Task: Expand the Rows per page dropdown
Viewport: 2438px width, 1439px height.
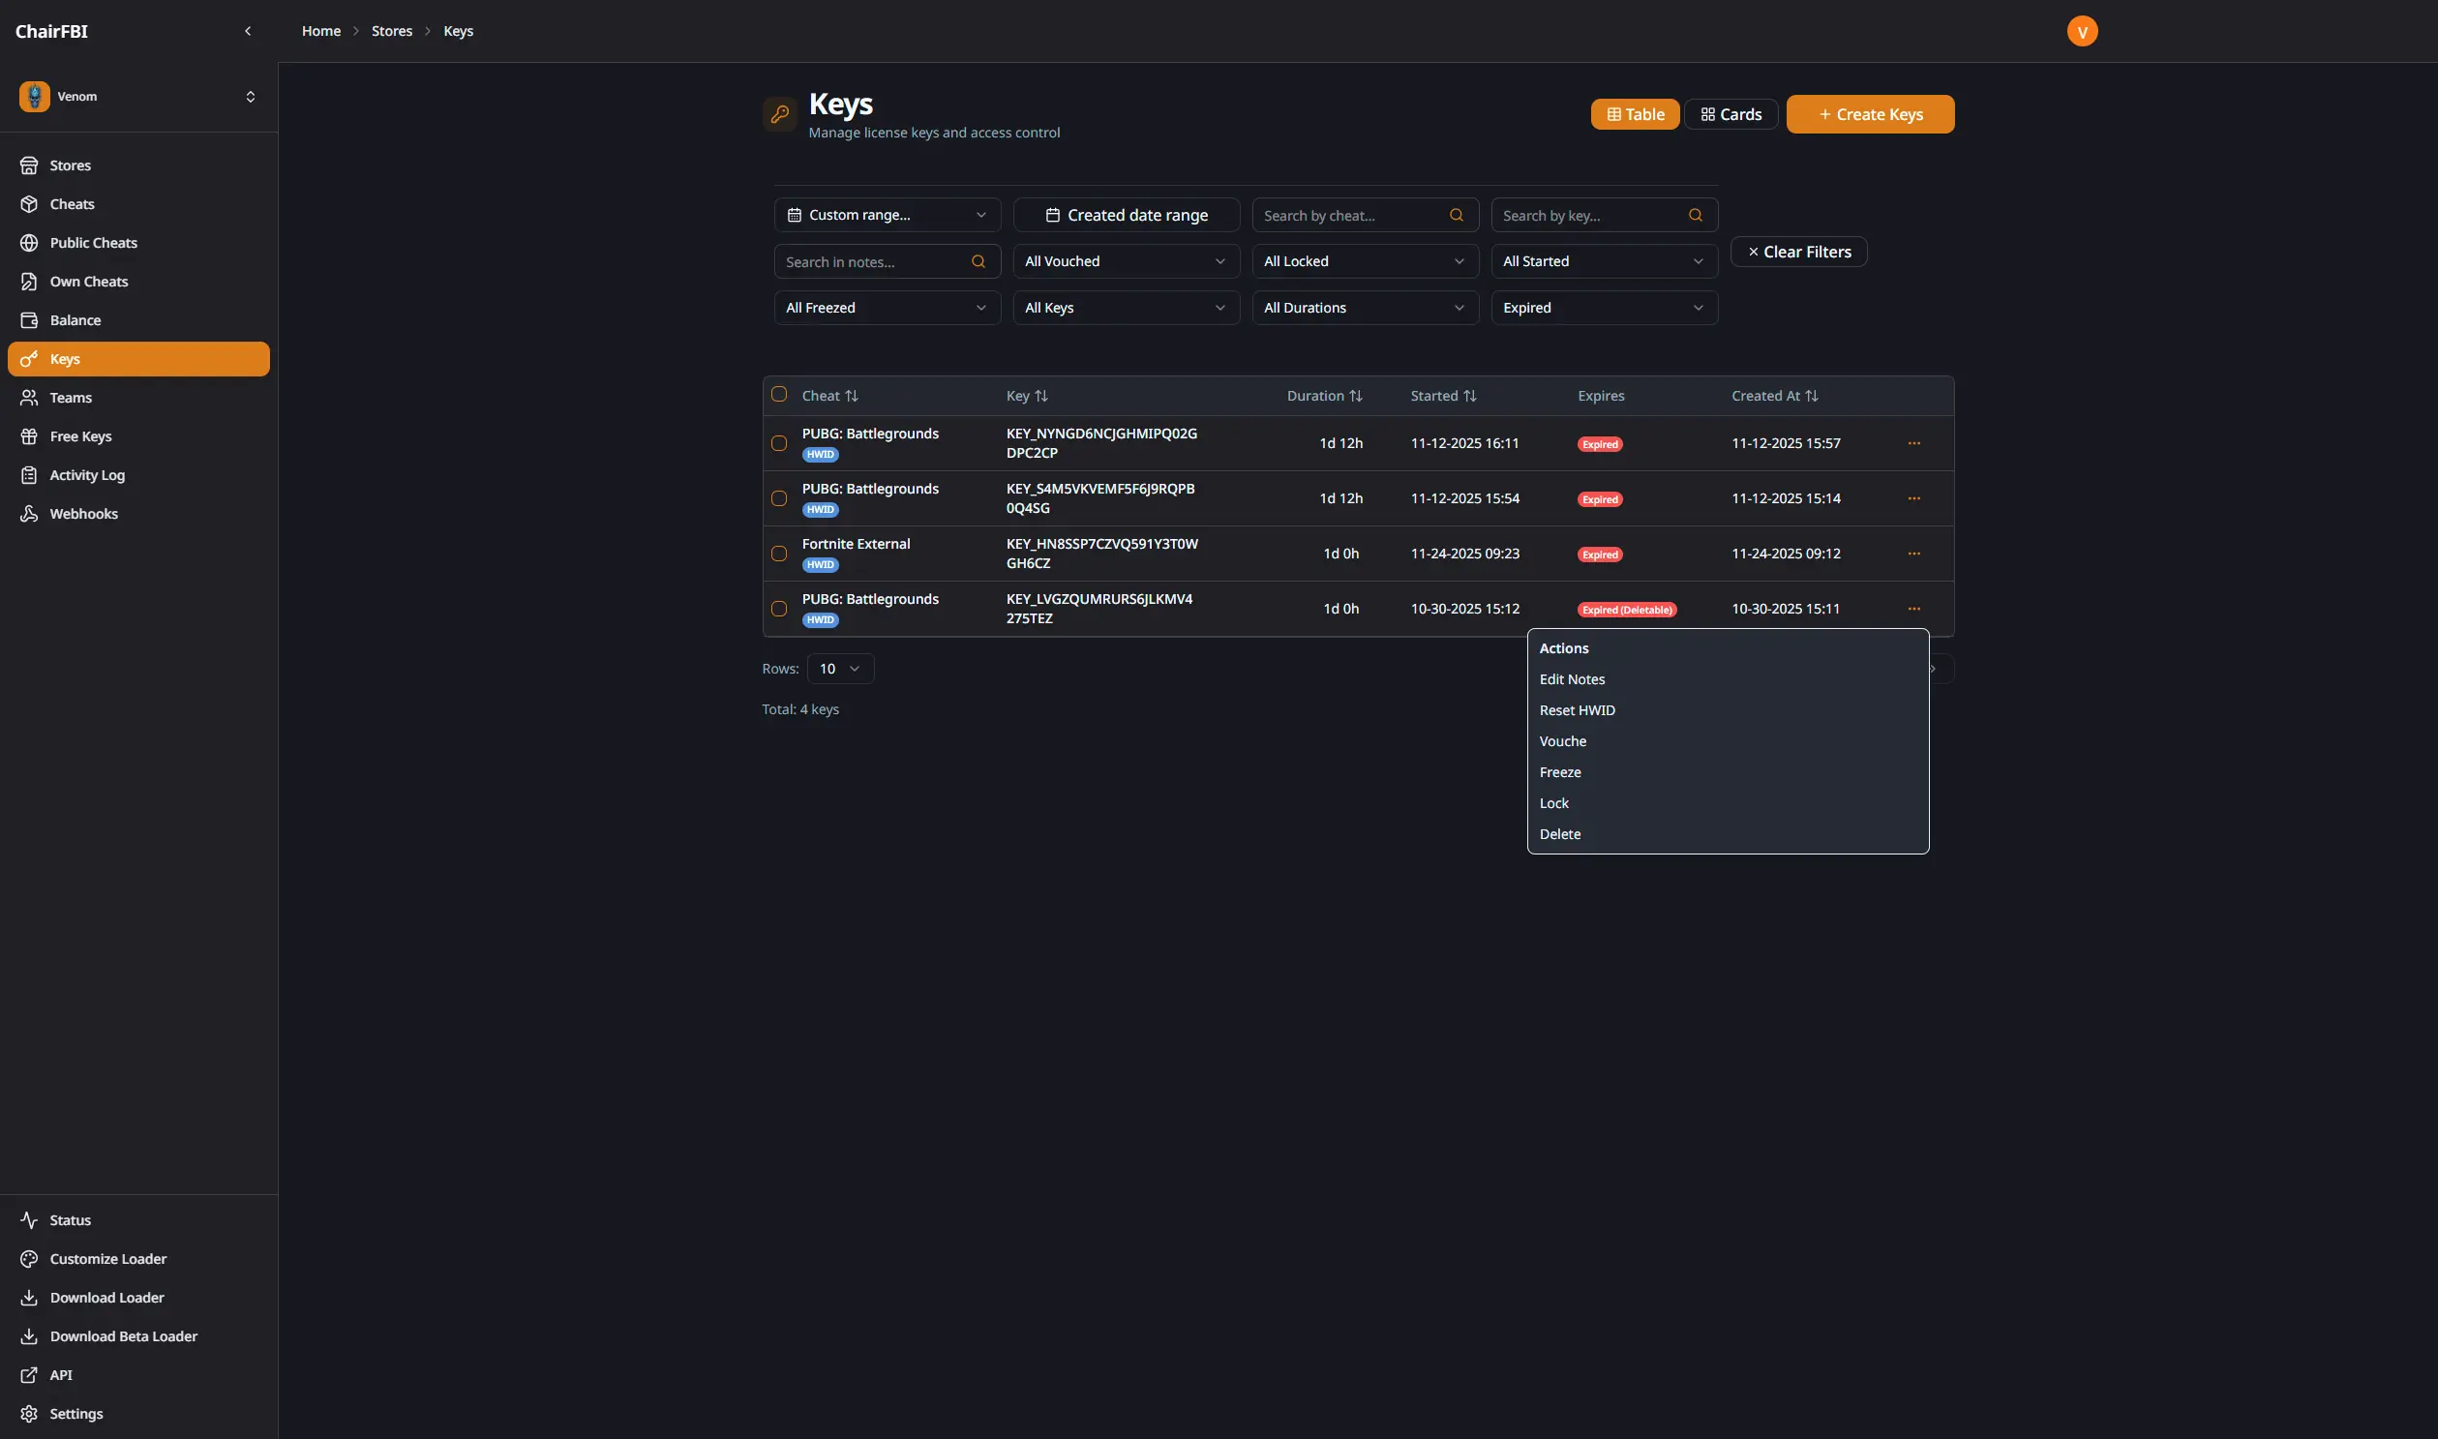Action: (840, 669)
